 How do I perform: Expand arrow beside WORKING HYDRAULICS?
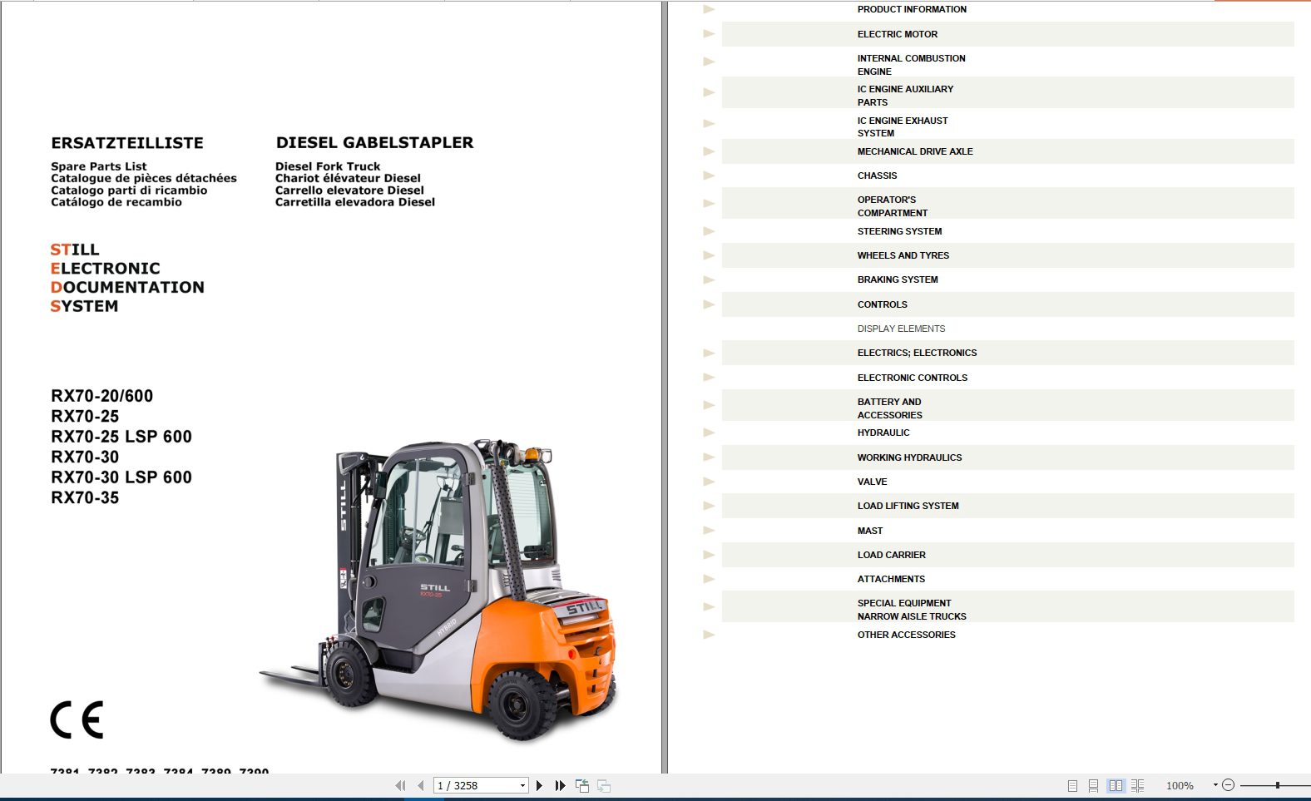click(709, 457)
